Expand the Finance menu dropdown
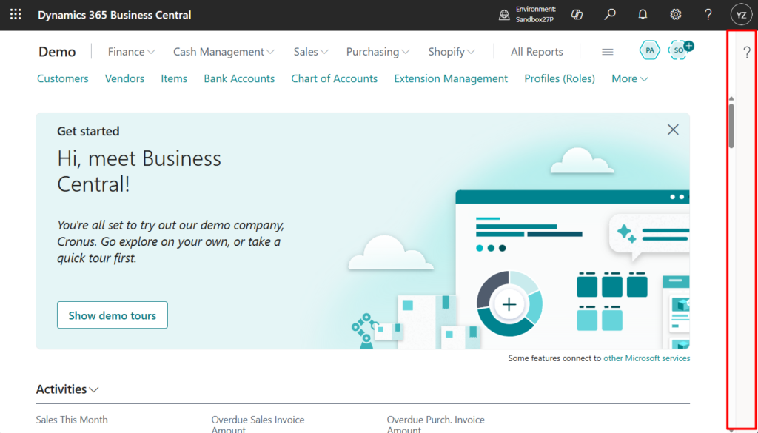Image resolution: width=758 pixels, height=433 pixels. click(x=131, y=52)
